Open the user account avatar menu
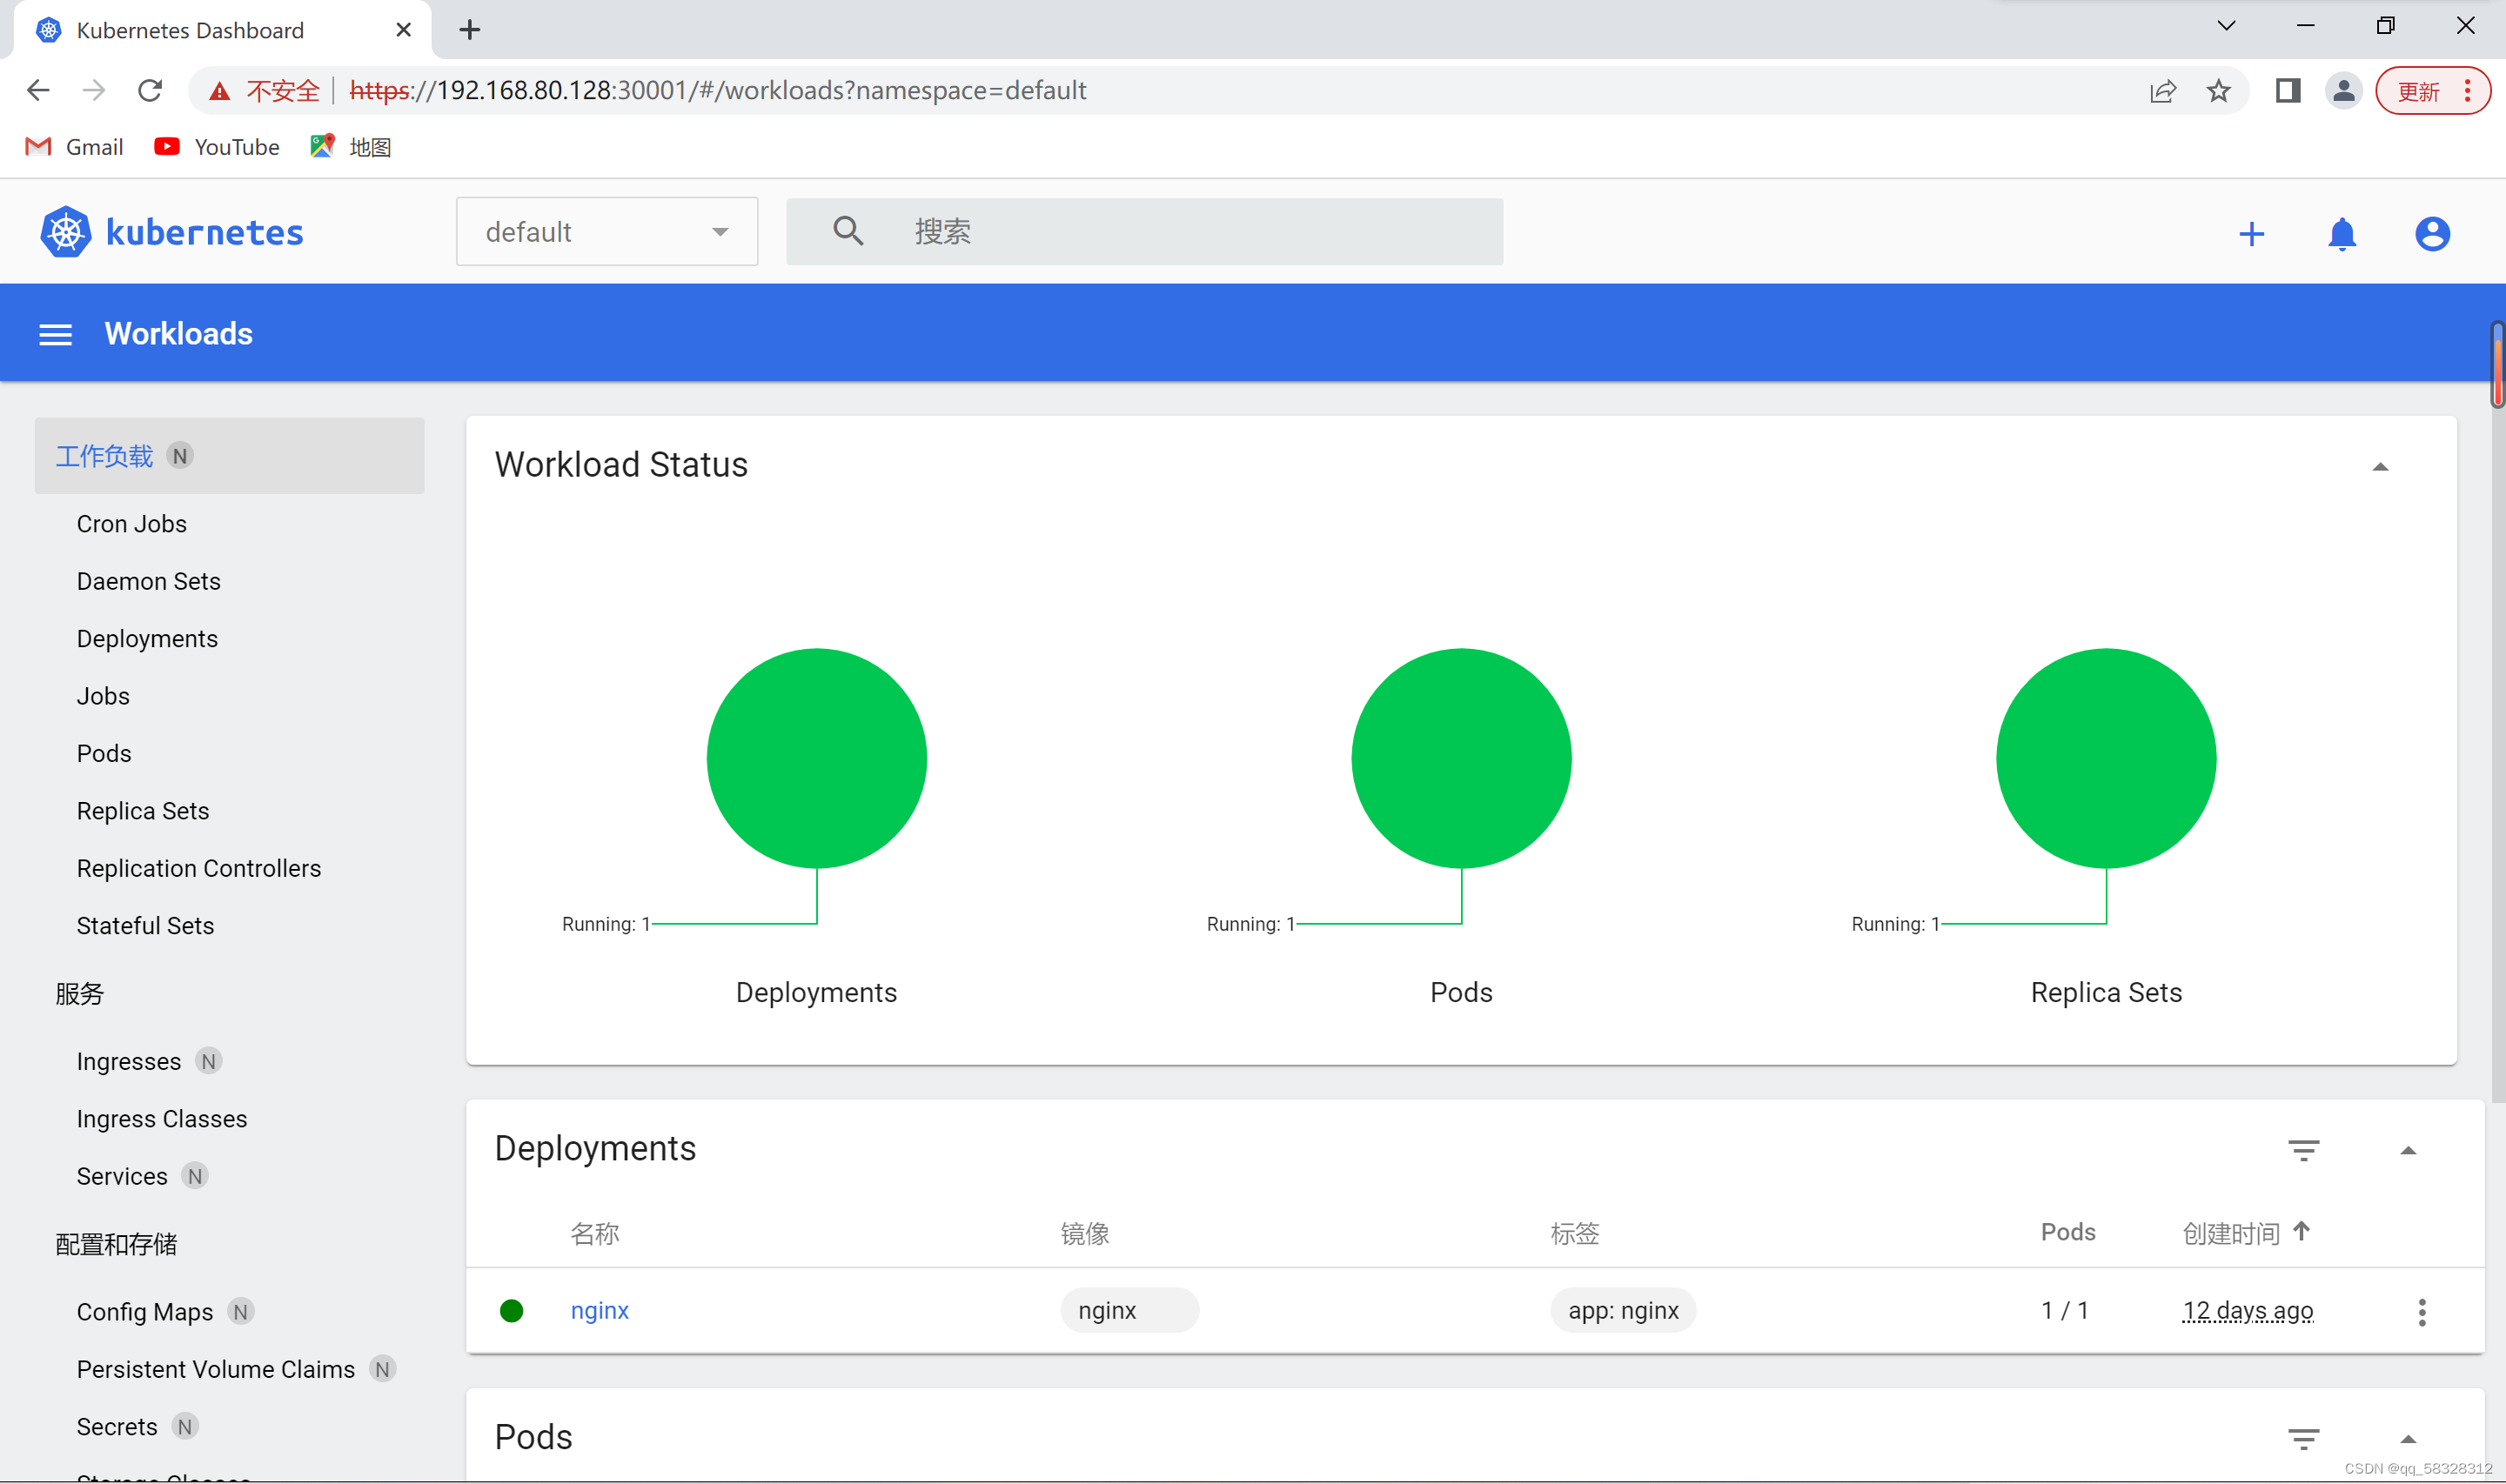Screen dimensions: 2506x1484 click(2432, 233)
